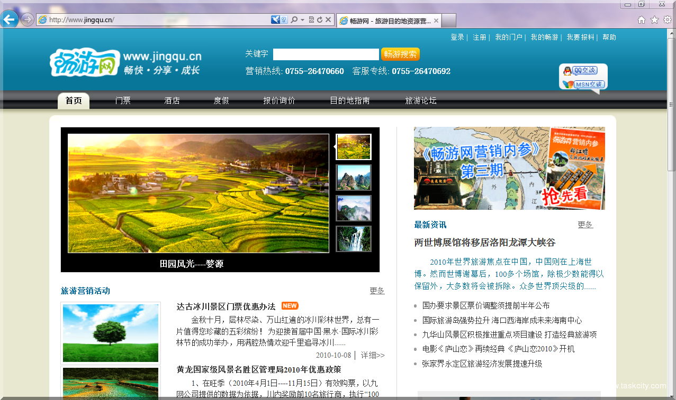This screenshot has width=676, height=400.
Task: Open the favorites star icon
Action: point(654,20)
